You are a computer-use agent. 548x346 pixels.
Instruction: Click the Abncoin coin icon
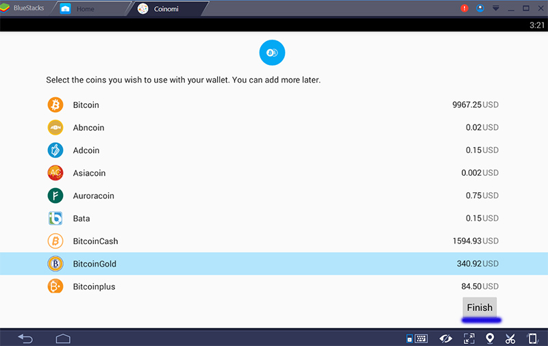55,127
